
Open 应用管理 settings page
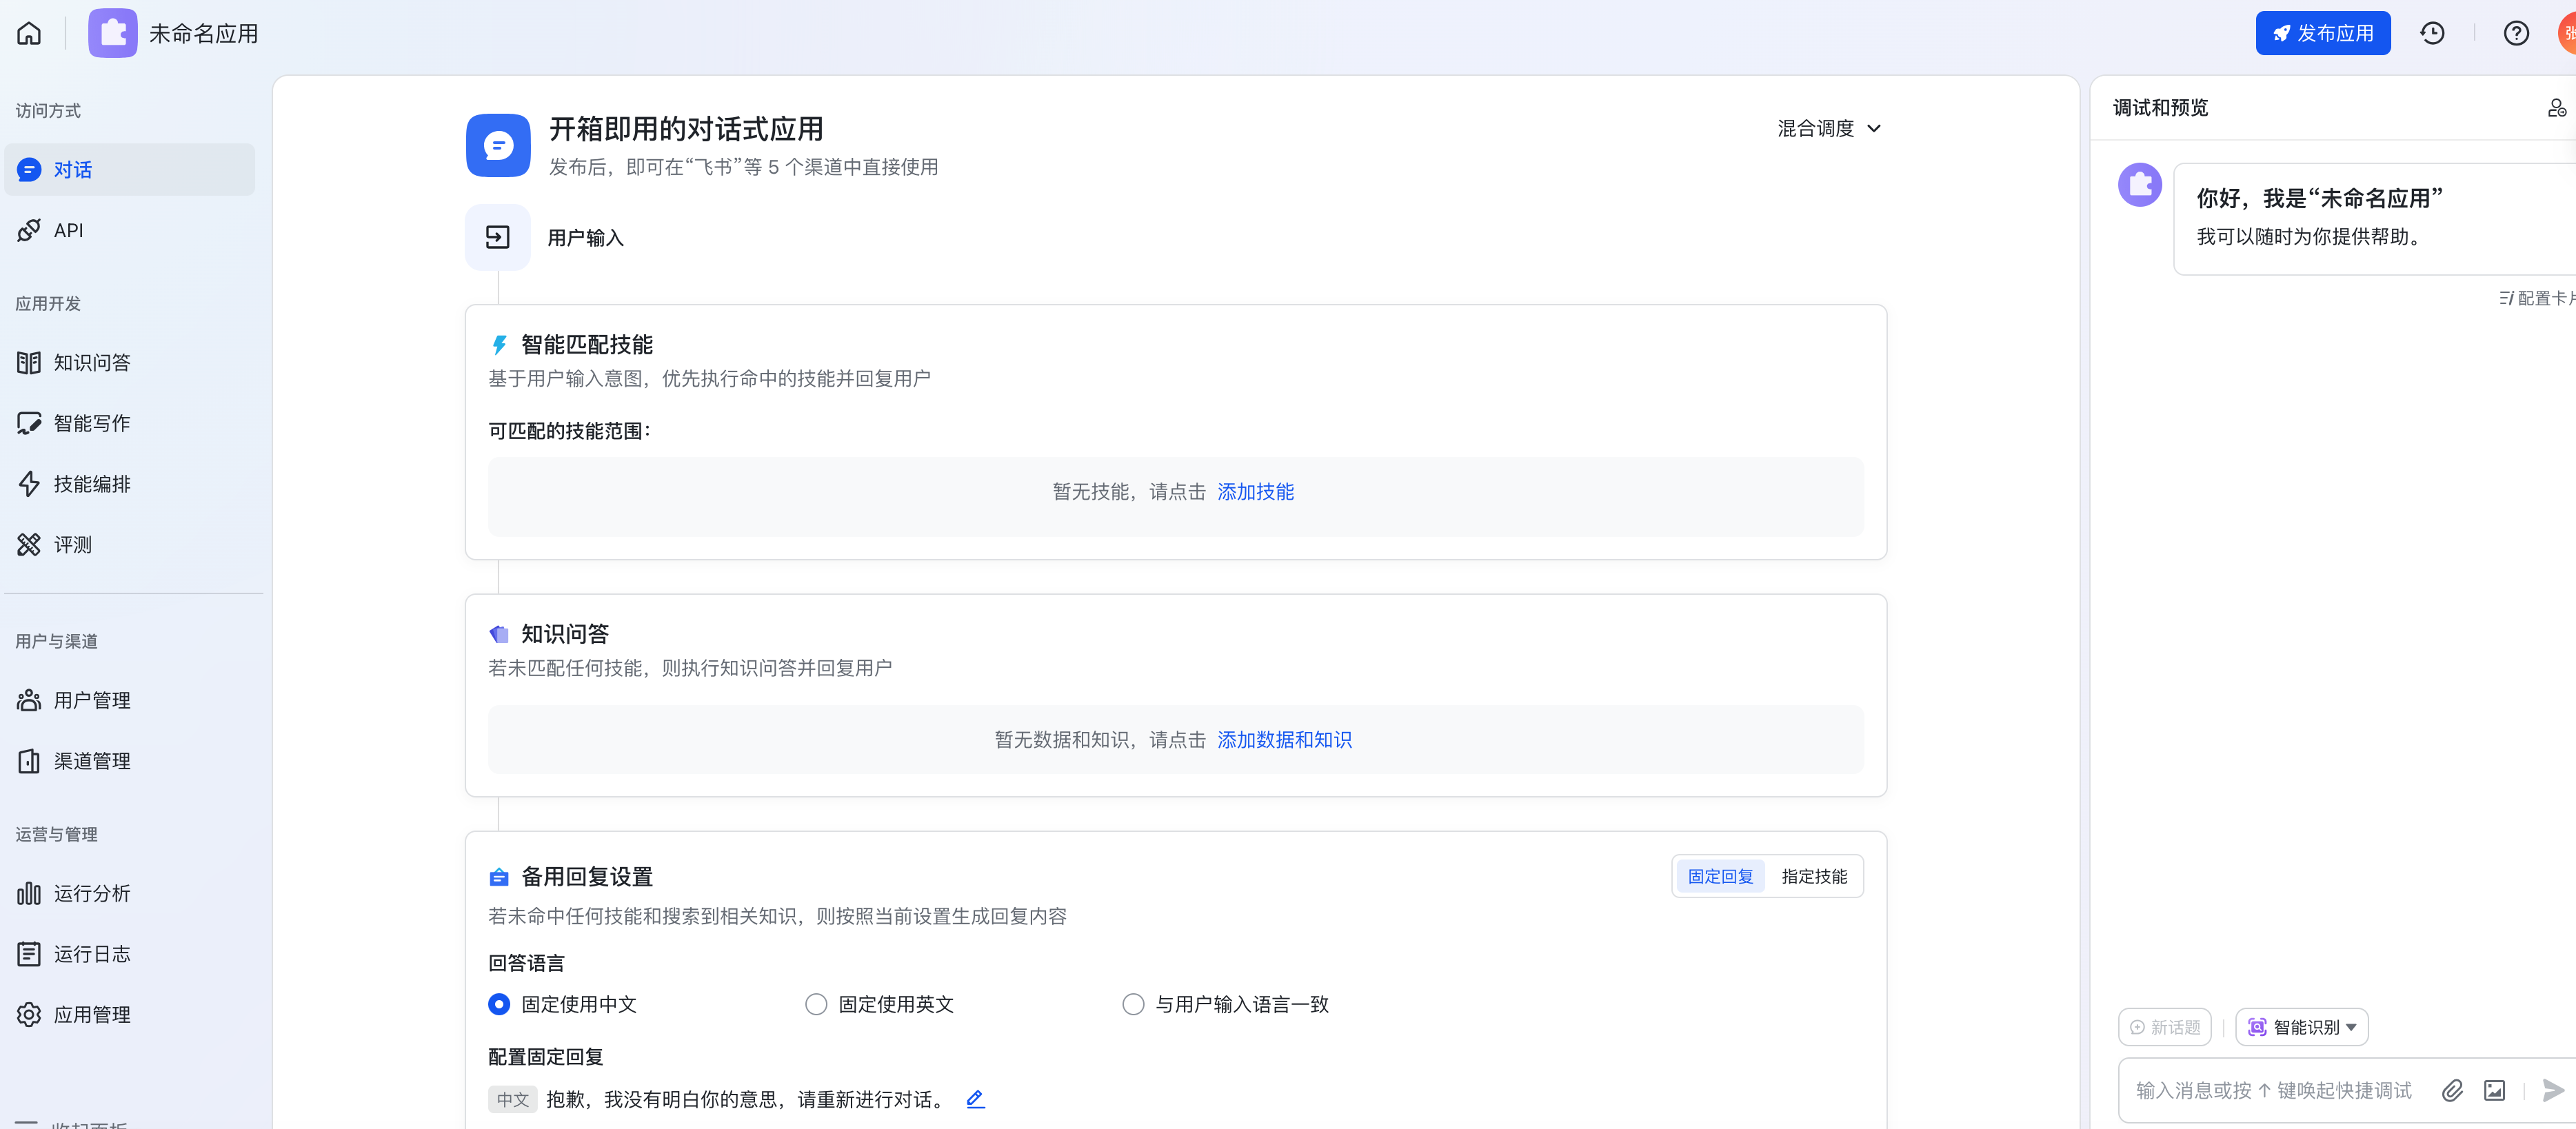(129, 1014)
